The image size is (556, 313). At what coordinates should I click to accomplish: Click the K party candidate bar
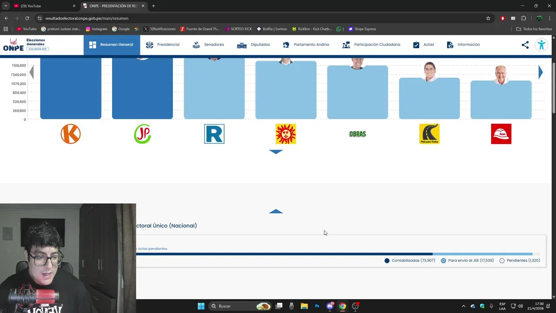click(71, 88)
